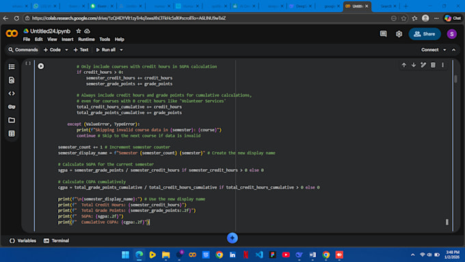Screen dimensions: 465x262
Task: Click the 'semester_count += 1' line
Action: pyautogui.click(x=114, y=147)
